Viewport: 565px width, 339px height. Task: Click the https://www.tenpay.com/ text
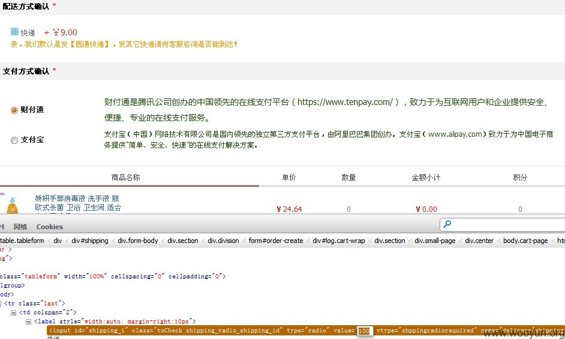[345, 102]
